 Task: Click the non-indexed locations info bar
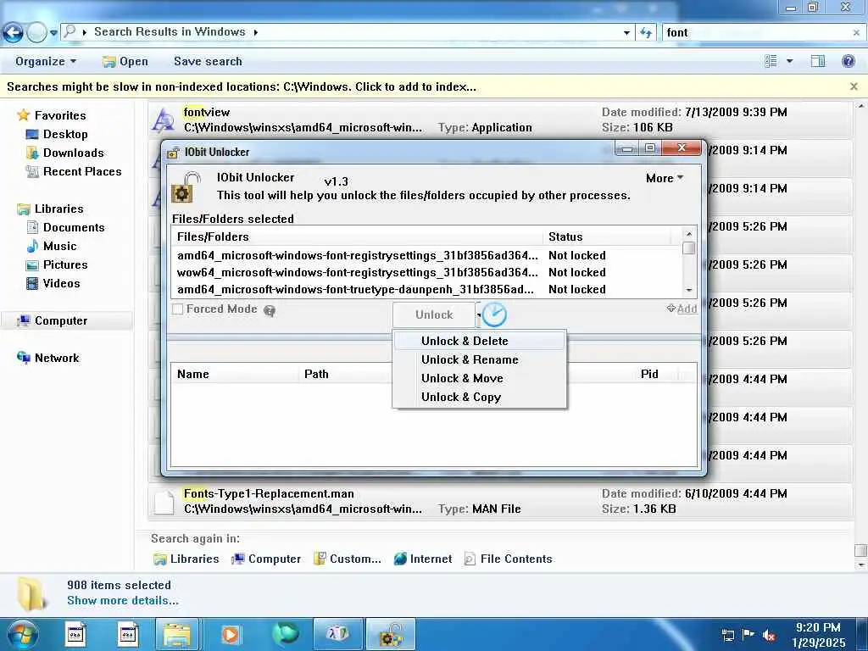click(242, 87)
